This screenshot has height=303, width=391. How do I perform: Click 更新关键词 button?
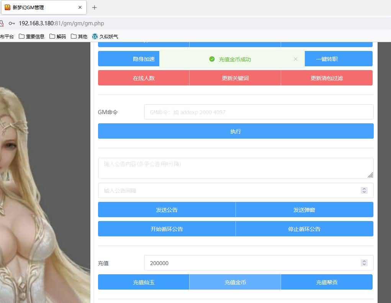(x=235, y=78)
